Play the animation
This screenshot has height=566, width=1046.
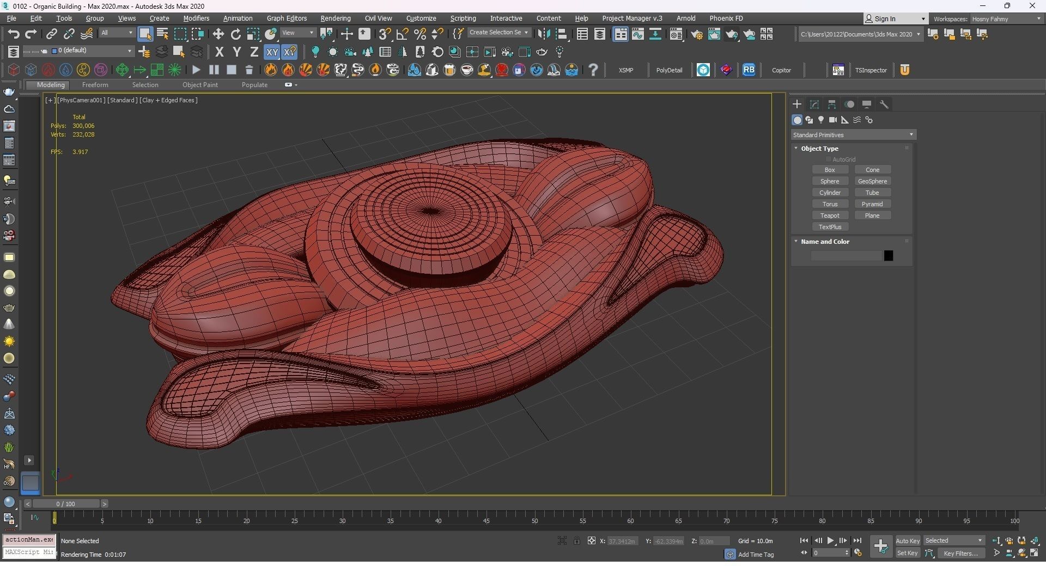click(830, 540)
